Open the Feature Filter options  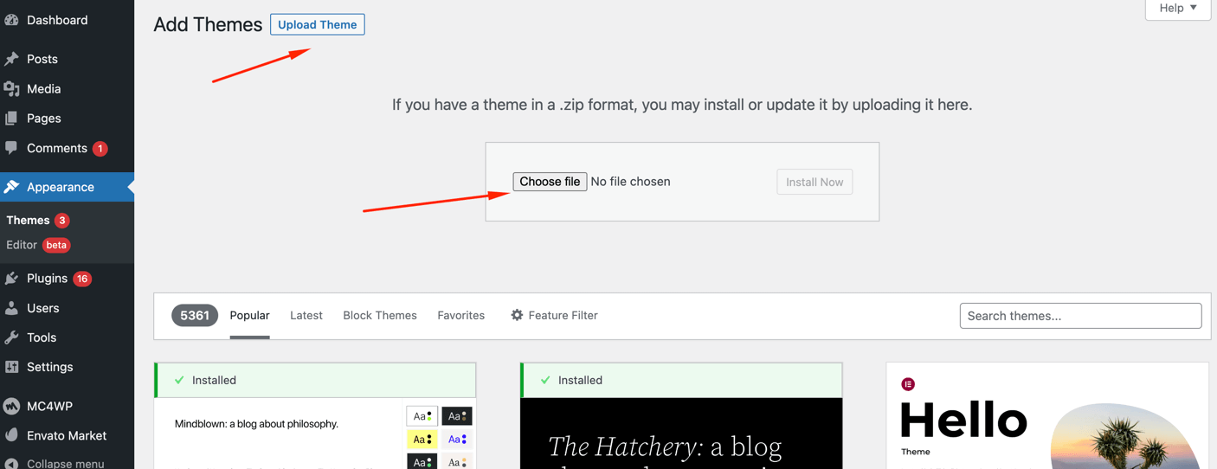pos(554,315)
